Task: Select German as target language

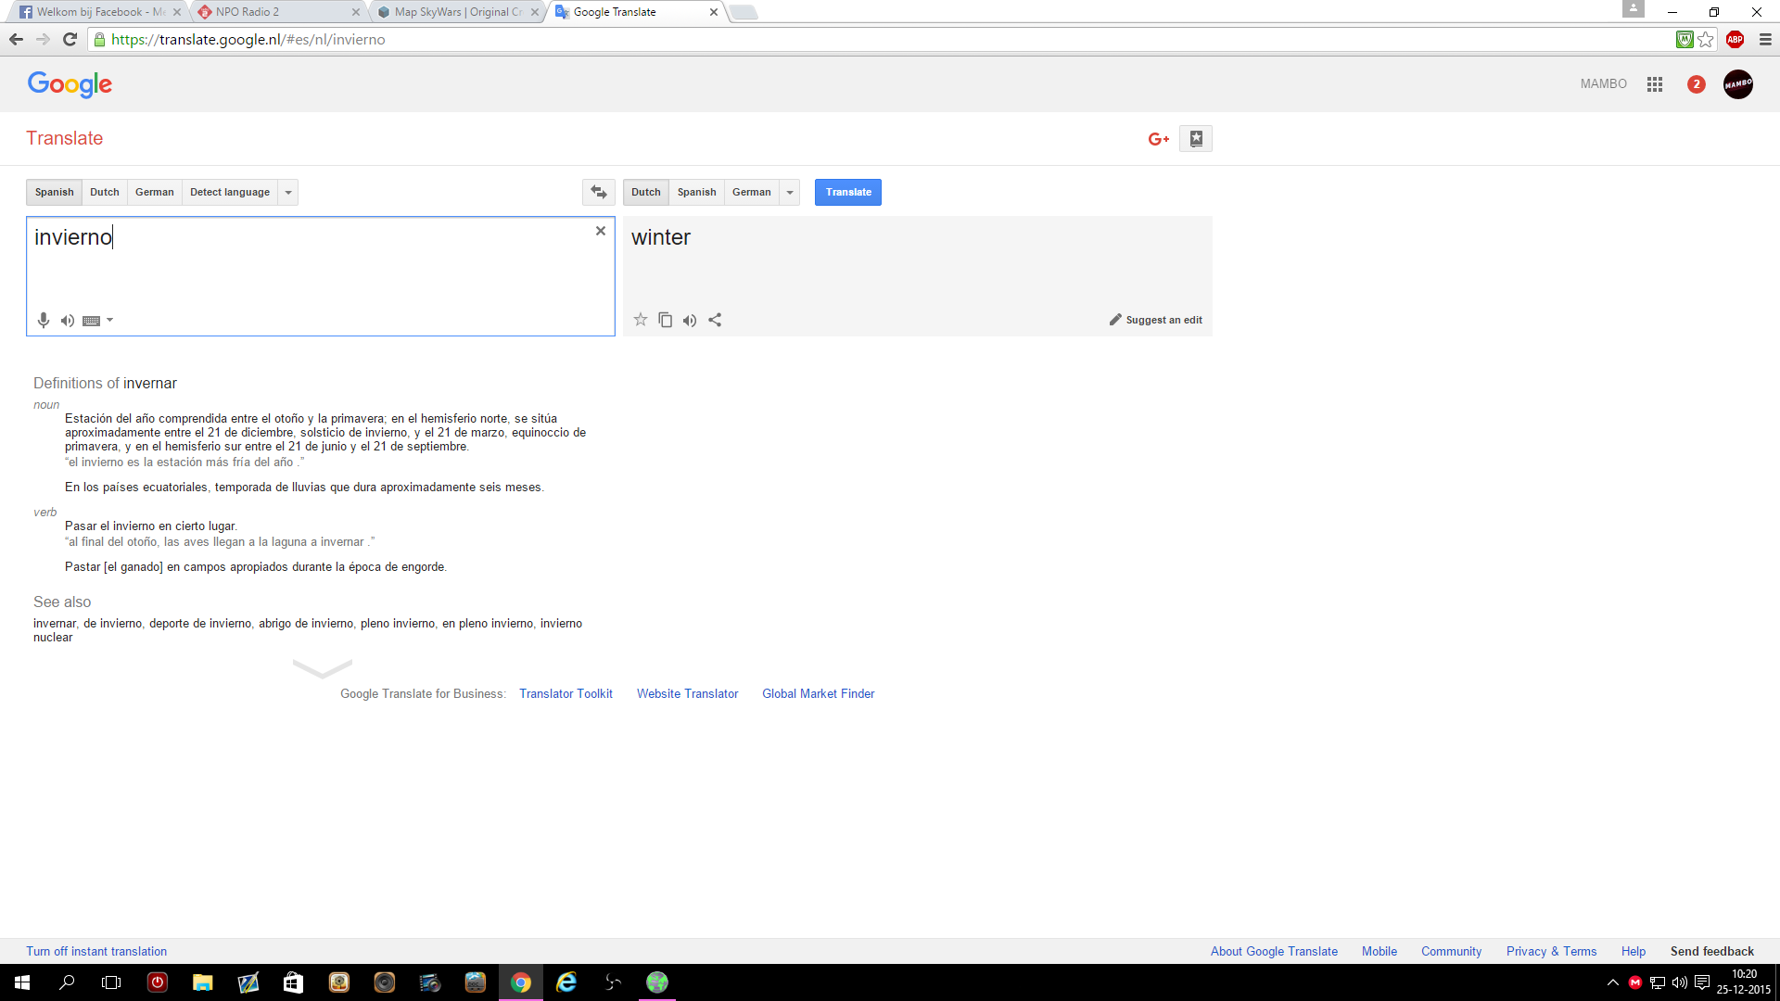Action: (x=752, y=192)
